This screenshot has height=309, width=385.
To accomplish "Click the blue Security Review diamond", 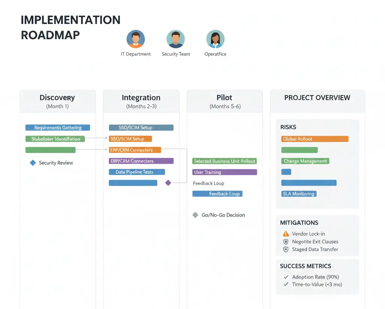I will pyautogui.click(x=33, y=163).
